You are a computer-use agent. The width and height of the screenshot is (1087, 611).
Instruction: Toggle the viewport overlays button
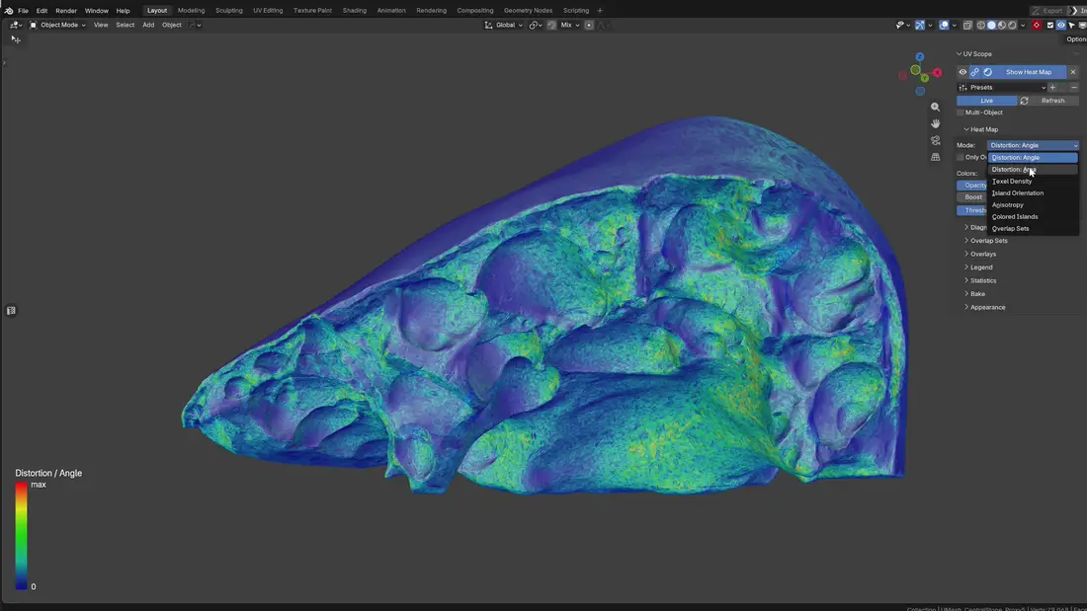(x=944, y=25)
